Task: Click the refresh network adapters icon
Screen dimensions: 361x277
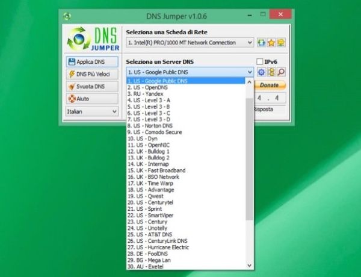Action: click(262, 43)
